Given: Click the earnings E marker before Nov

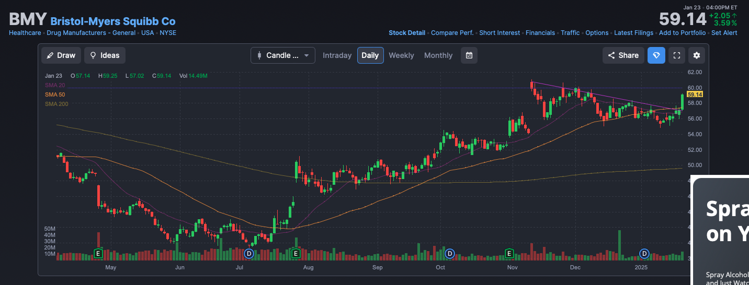Looking at the screenshot, I should coord(509,254).
